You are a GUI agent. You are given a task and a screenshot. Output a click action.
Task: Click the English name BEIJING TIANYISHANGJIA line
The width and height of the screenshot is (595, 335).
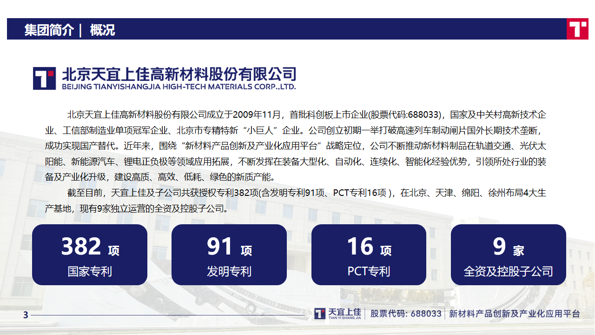pyautogui.click(x=178, y=87)
